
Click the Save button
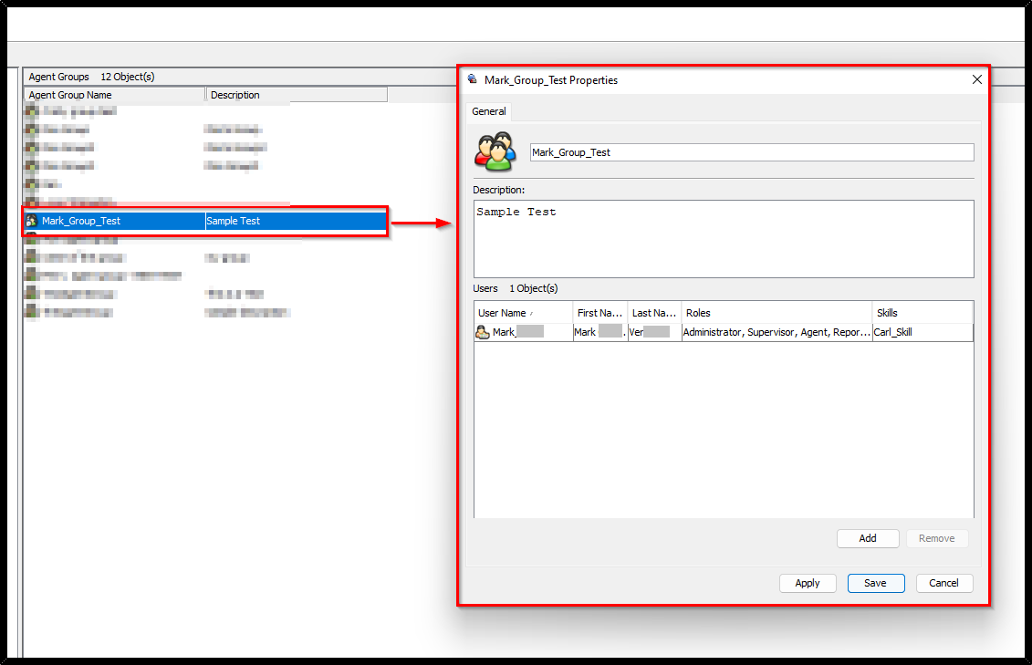click(x=875, y=583)
